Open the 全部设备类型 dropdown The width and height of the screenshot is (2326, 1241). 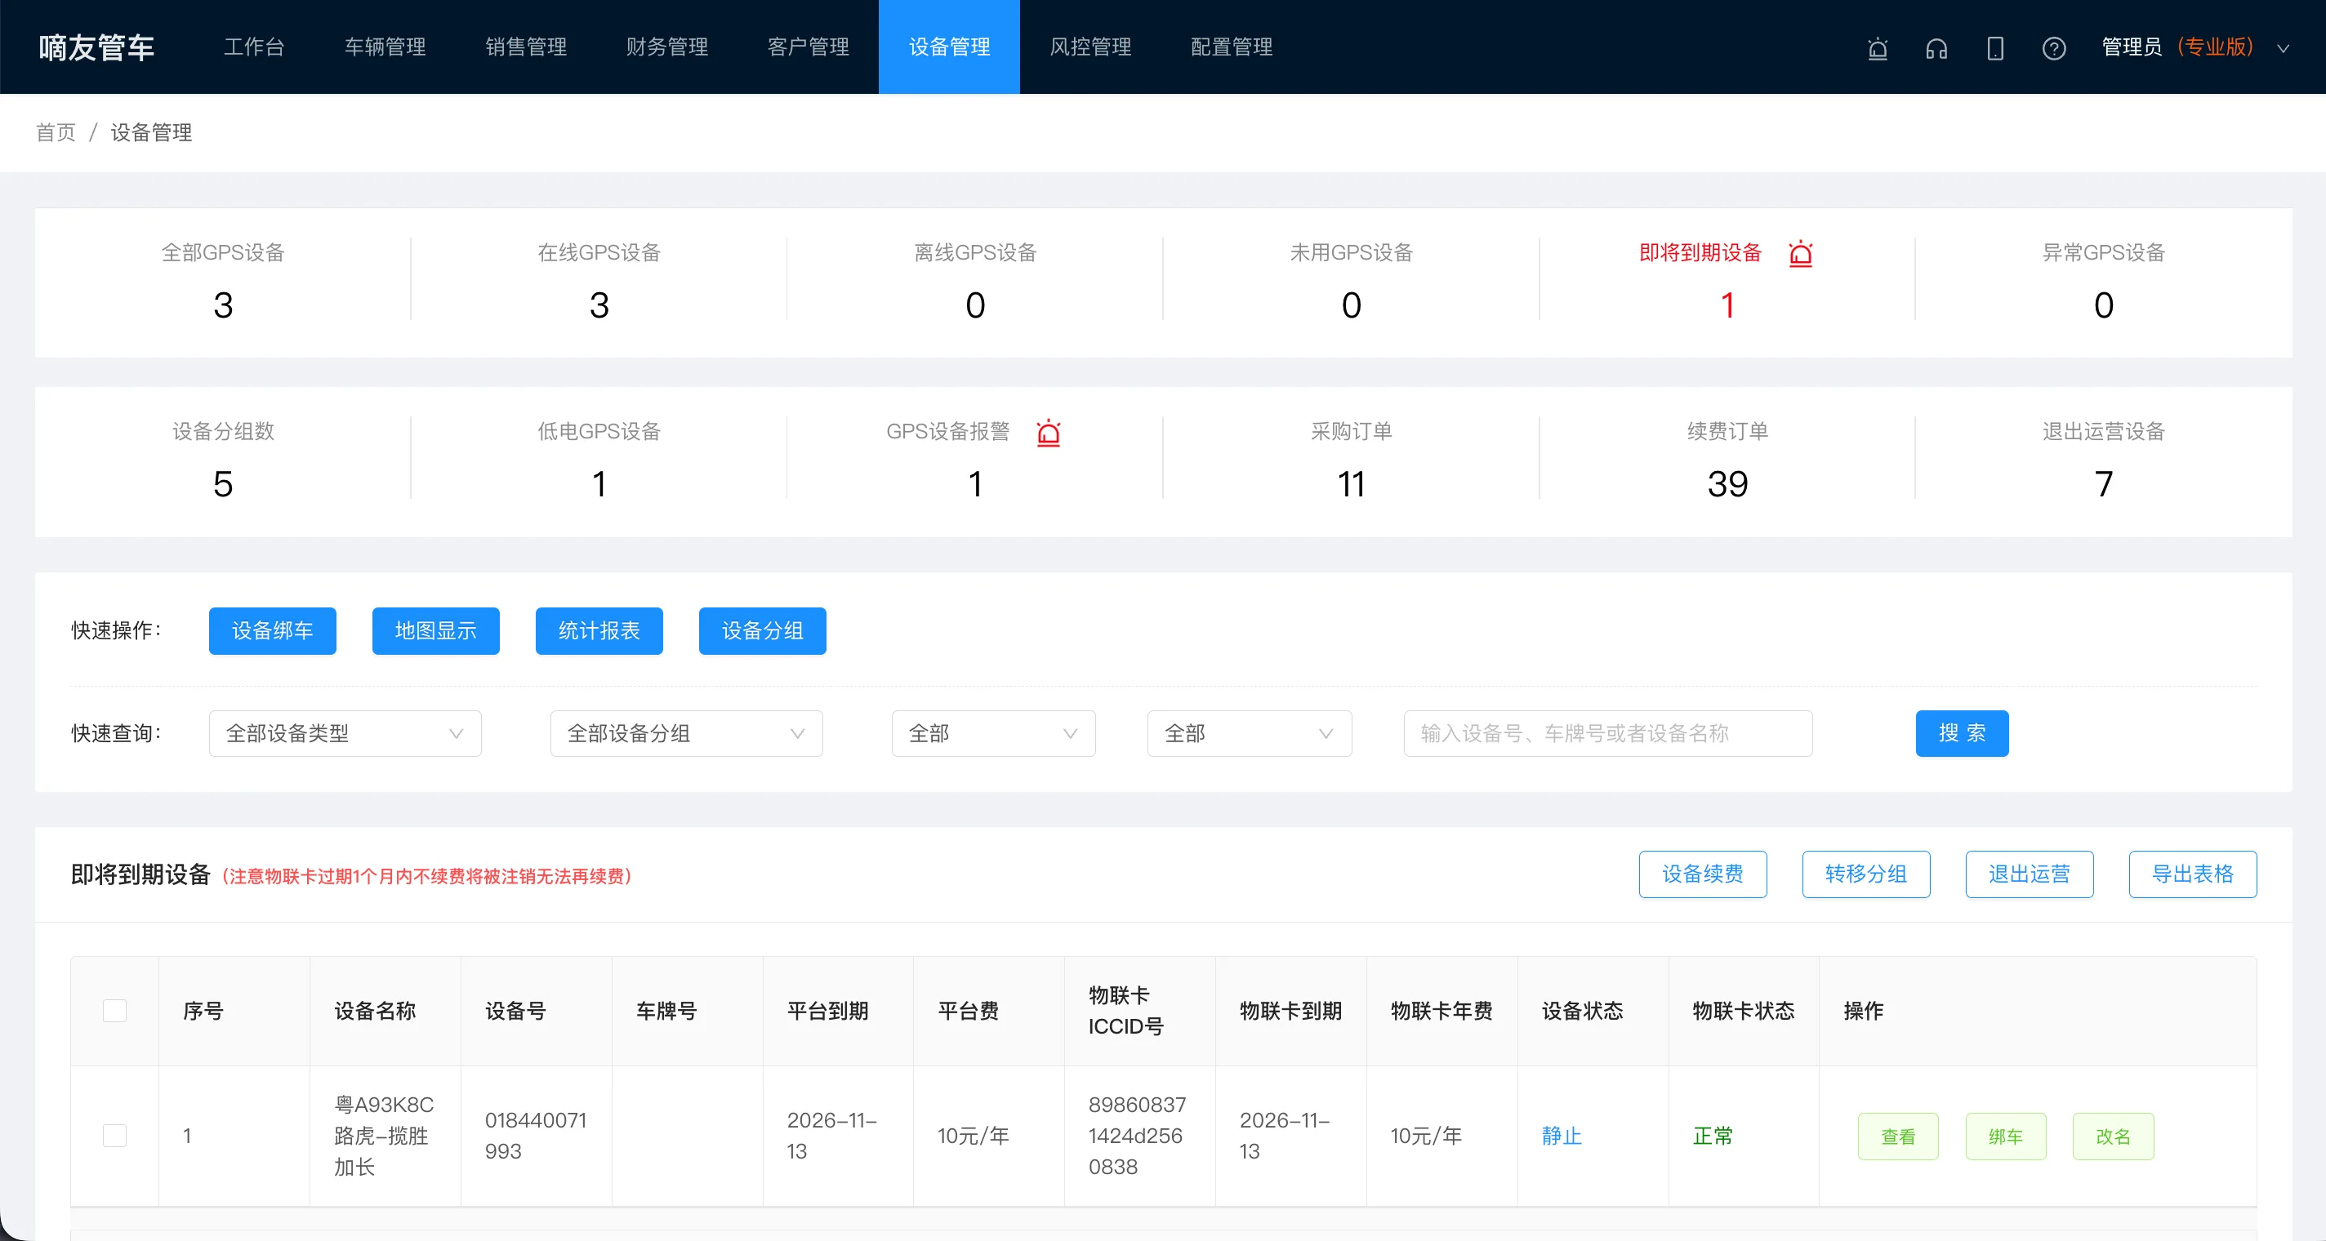point(345,733)
